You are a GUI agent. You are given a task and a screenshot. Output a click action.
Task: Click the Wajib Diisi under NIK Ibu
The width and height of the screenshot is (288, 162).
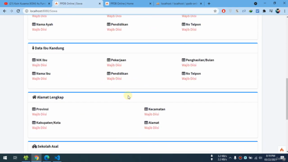[40, 65]
